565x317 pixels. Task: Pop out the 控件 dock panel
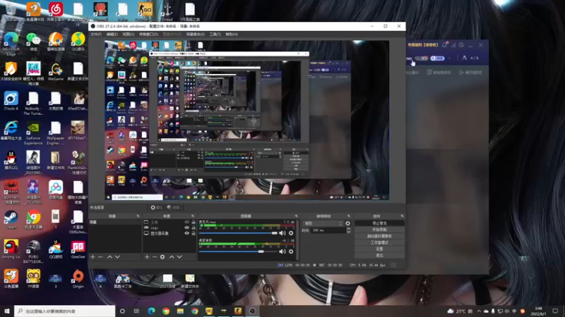click(x=402, y=216)
